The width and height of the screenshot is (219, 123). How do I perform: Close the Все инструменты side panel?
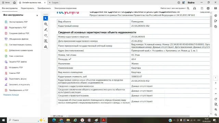[x=37, y=15]
